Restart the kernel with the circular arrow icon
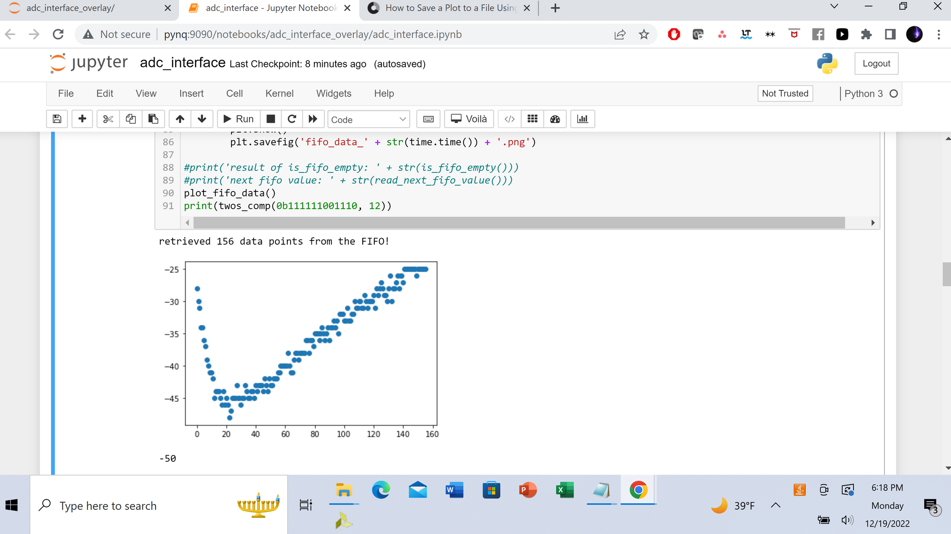The width and height of the screenshot is (951, 534). click(x=292, y=119)
